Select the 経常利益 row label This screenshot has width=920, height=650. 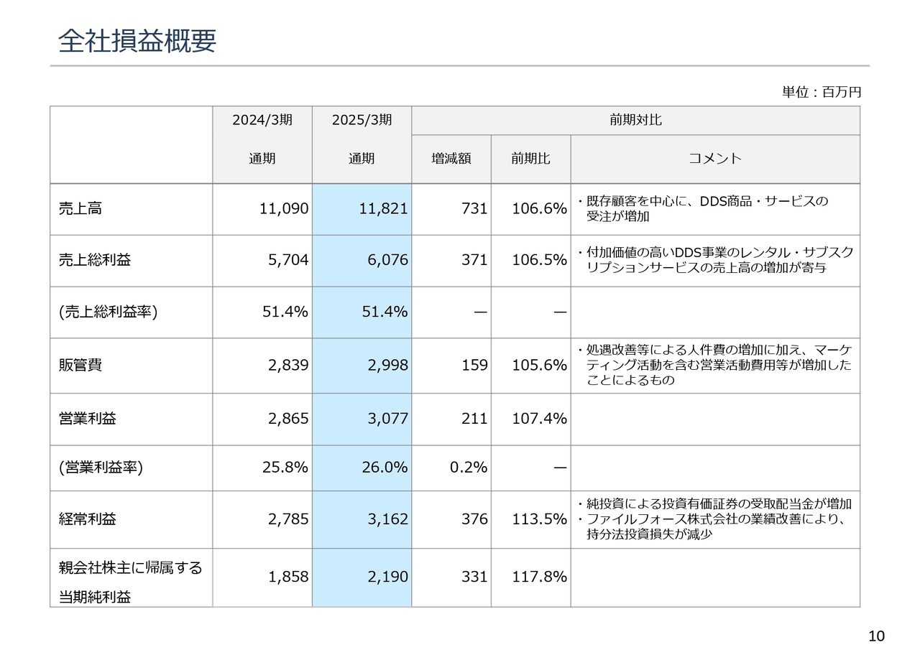click(x=87, y=519)
